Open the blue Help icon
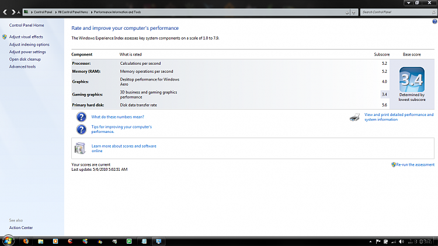The width and height of the screenshot is (438, 246). click(x=434, y=22)
